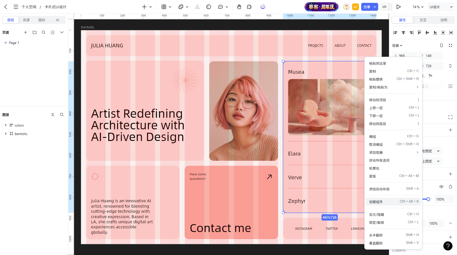Click the play preview icon
Viewport: 457px width, 255px height.
(x=399, y=7)
